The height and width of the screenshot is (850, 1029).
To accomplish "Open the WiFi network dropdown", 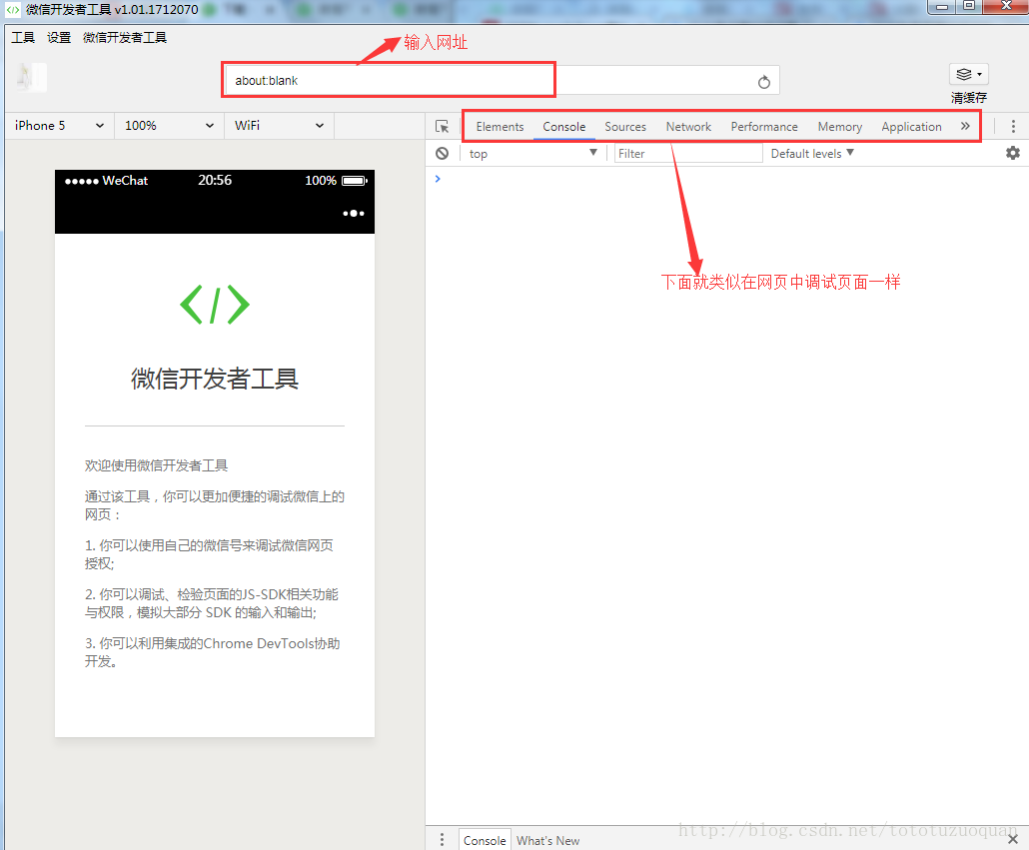I will [x=280, y=126].
